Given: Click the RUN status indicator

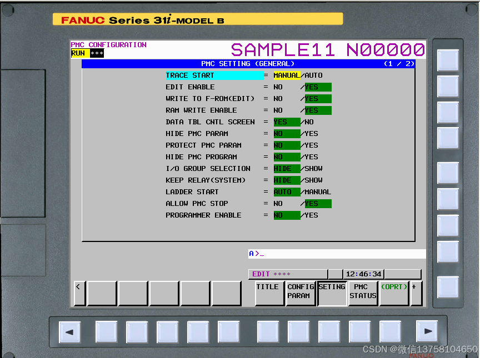Looking at the screenshot, I should 80,53.
